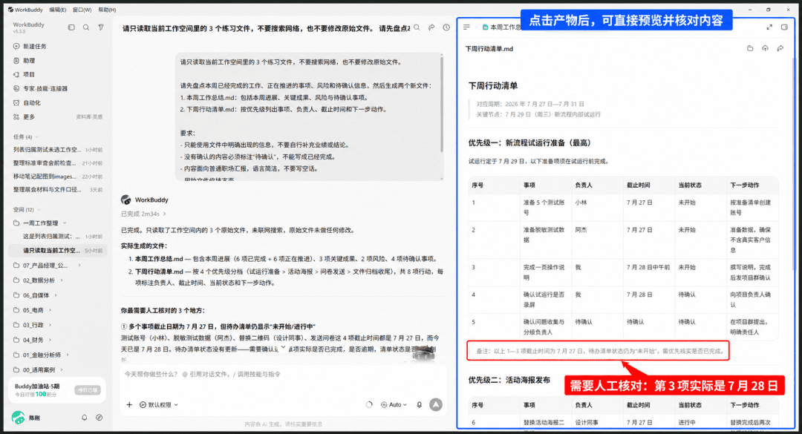
Task: Click the compass icon next to the bell
Action: (x=100, y=418)
